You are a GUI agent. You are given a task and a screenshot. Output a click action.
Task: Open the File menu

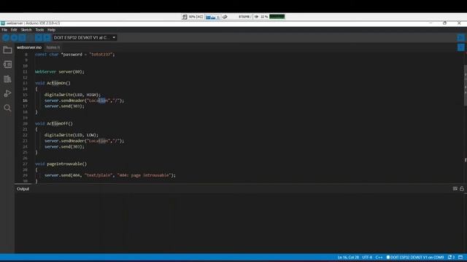4,30
